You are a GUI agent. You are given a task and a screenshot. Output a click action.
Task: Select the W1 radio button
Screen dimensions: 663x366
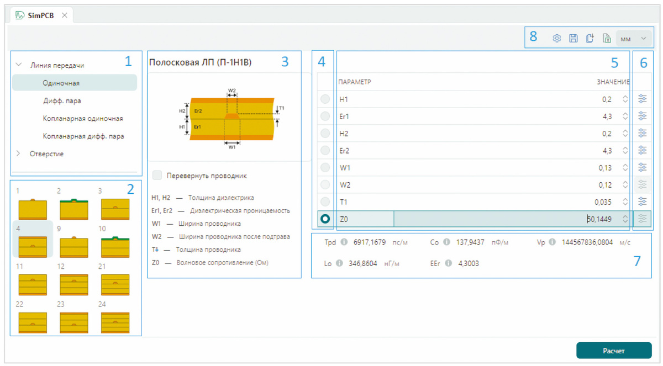tap(325, 167)
